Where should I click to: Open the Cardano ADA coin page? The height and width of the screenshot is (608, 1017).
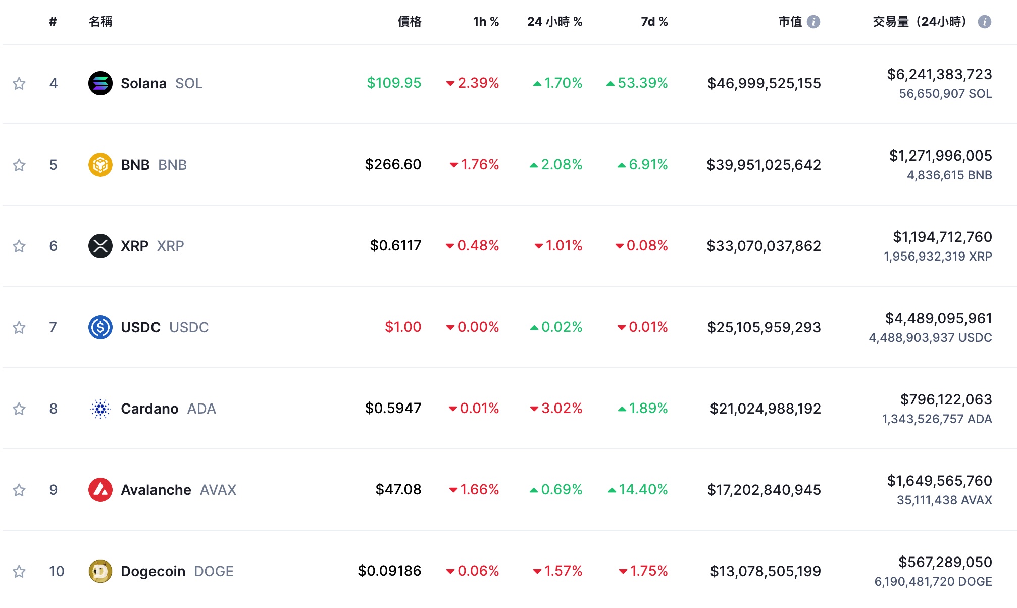(169, 409)
